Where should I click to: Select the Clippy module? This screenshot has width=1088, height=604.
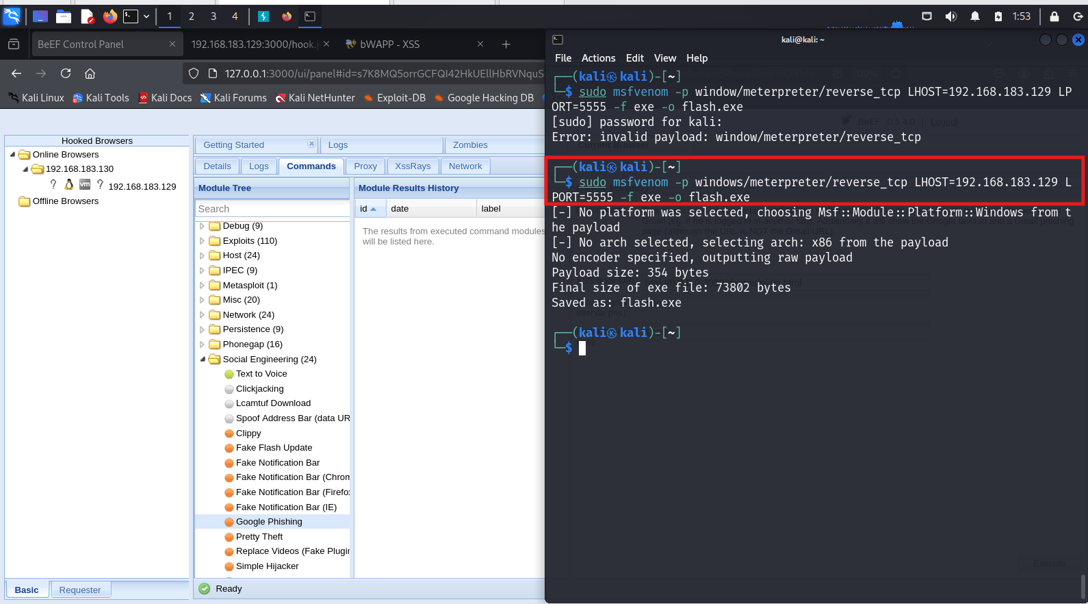click(x=248, y=433)
